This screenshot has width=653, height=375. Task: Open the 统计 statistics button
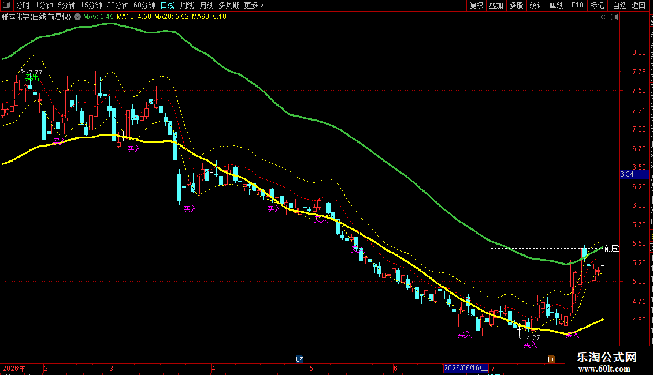pyautogui.click(x=536, y=5)
